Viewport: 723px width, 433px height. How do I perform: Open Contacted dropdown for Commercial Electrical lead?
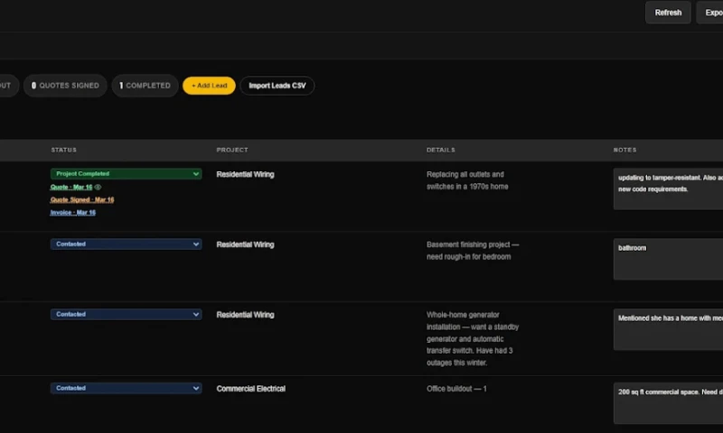tap(126, 388)
